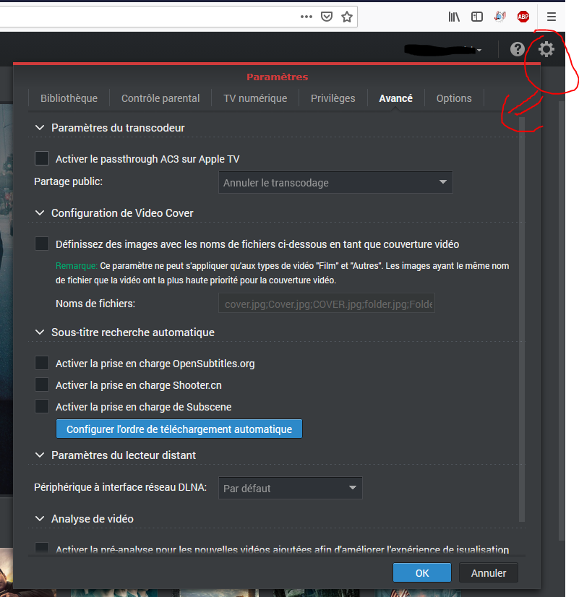Click the Paramètres dialog title
579x597 pixels.
pyautogui.click(x=277, y=77)
